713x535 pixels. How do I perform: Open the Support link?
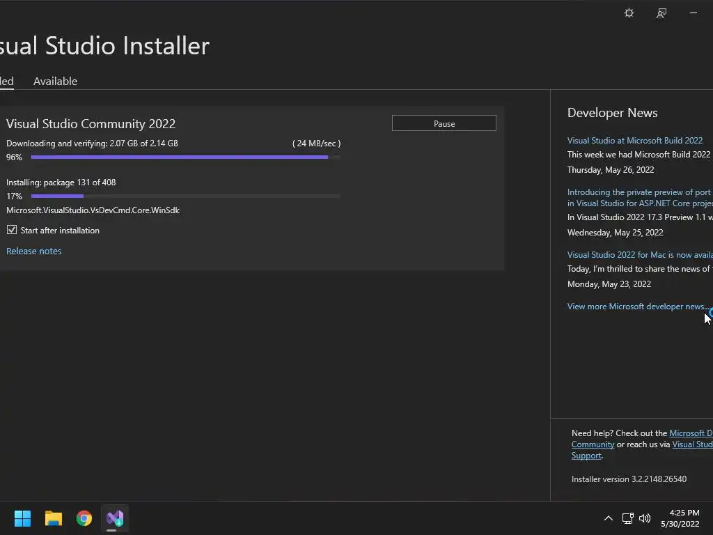click(x=586, y=456)
